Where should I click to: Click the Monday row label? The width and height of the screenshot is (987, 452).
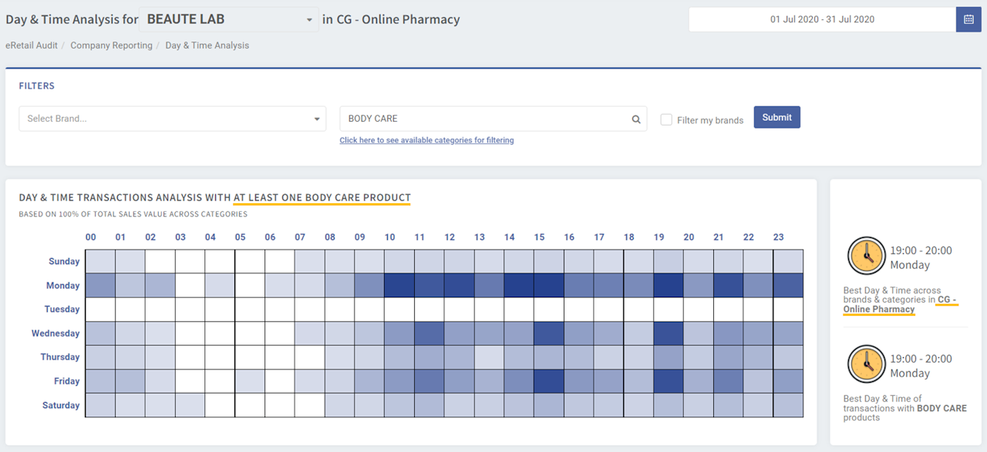[62, 286]
